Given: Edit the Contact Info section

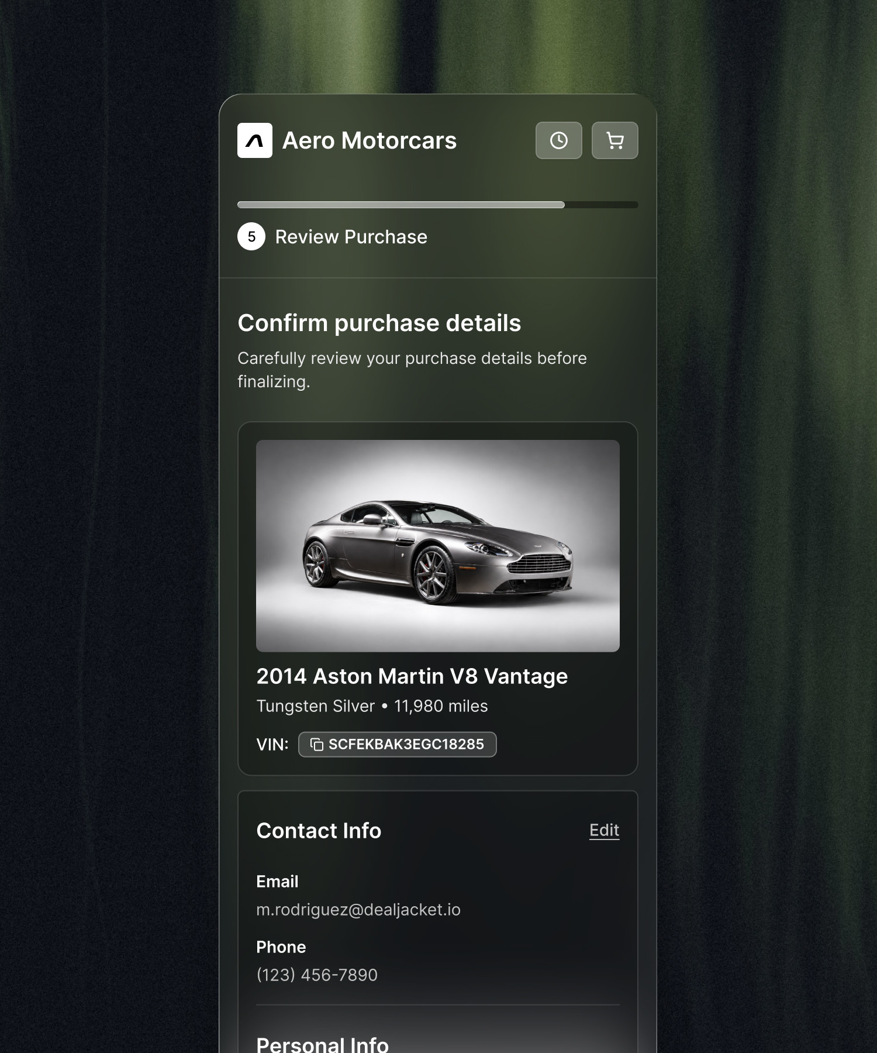Looking at the screenshot, I should 604,830.
